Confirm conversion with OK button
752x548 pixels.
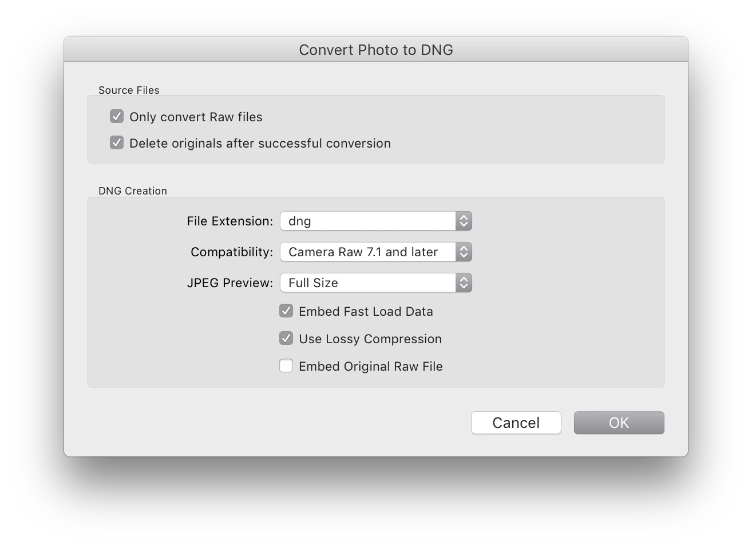(x=619, y=423)
